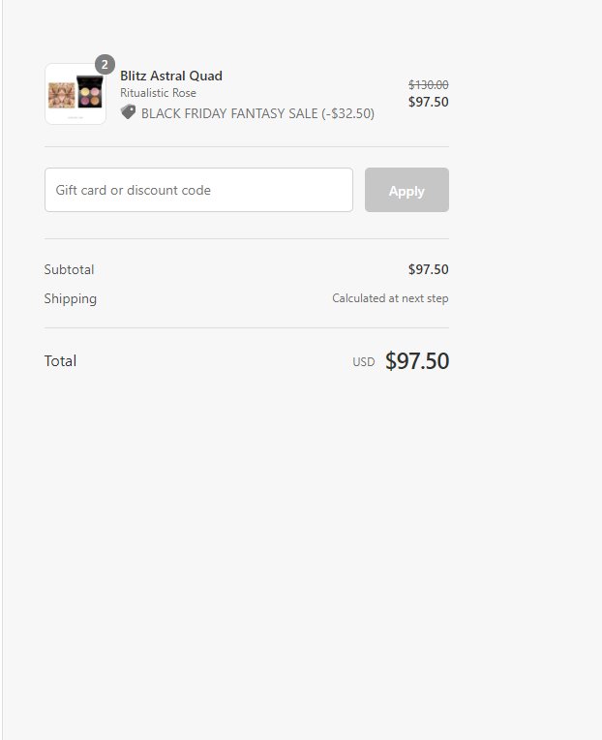Click the $97.50 price under the strikethrough
Screen dimensions: 602x740
pyautogui.click(x=428, y=102)
